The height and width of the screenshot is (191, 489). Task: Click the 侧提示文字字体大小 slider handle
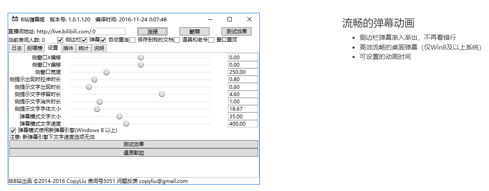click(x=97, y=109)
